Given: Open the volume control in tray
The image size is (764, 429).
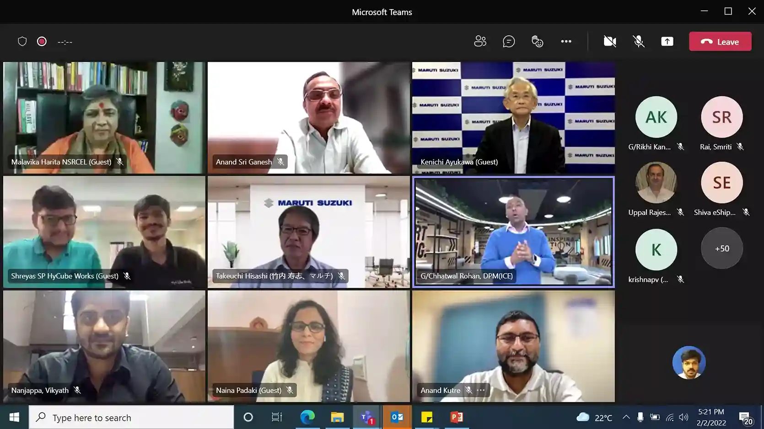Looking at the screenshot, I should (x=683, y=417).
